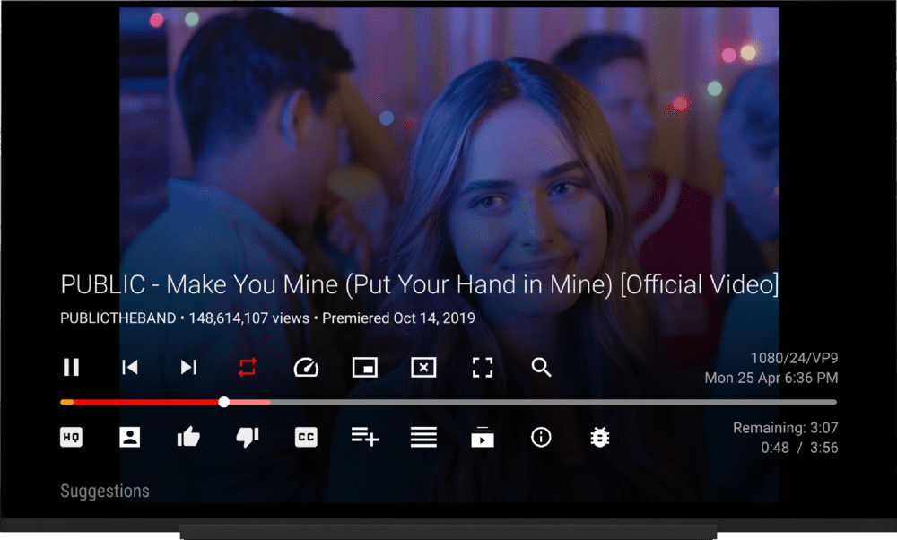Open the channel profile icon

[130, 438]
